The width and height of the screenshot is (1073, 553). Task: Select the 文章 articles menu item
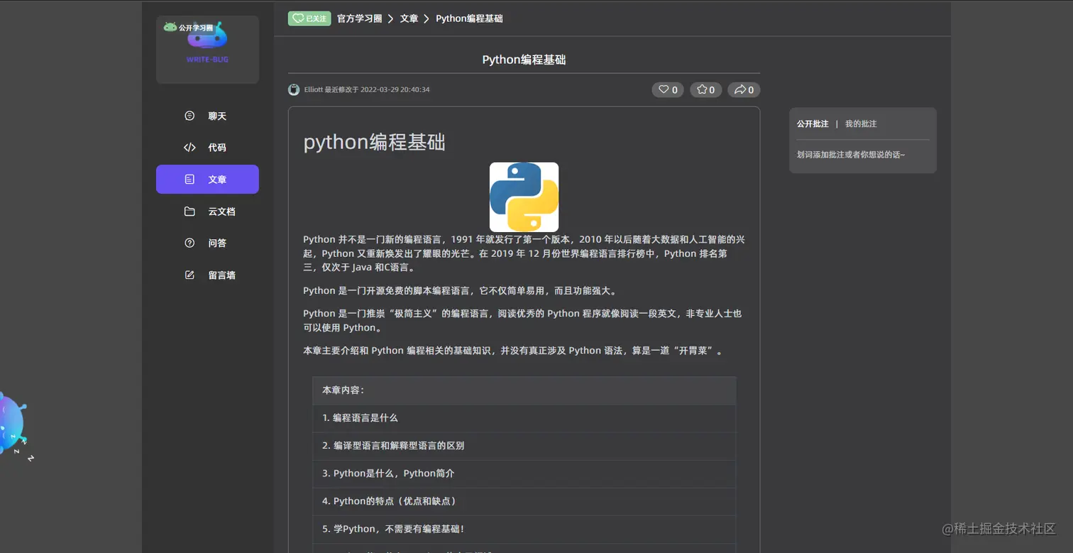coord(207,180)
